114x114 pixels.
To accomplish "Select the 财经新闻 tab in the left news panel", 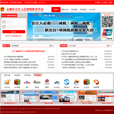I will (15, 46).
